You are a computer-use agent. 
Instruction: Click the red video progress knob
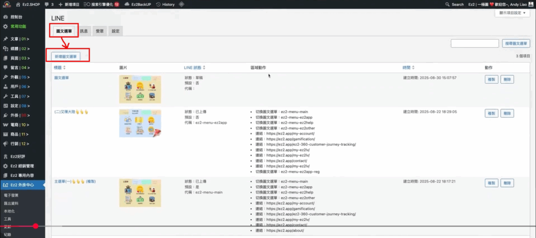click(x=36, y=226)
